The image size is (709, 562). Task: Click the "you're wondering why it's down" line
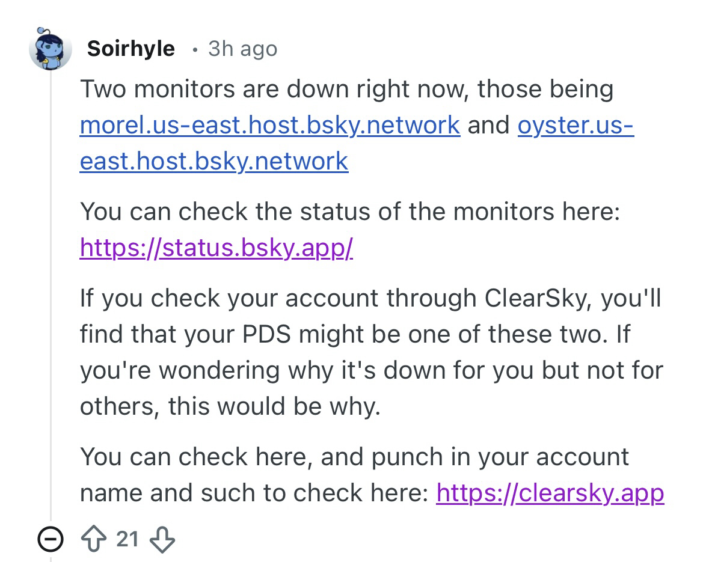(x=271, y=370)
